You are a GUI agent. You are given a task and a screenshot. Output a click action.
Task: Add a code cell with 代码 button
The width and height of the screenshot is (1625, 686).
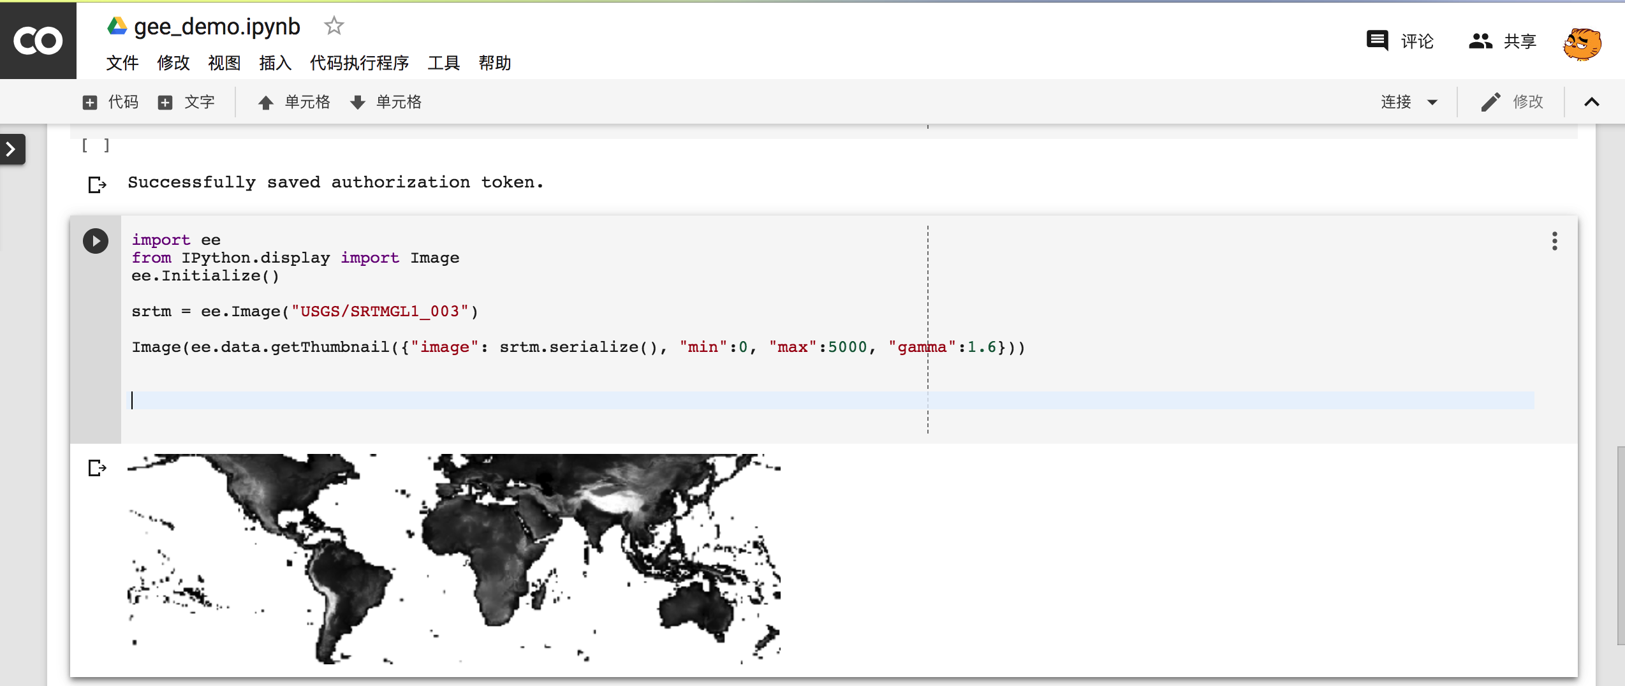(x=110, y=102)
